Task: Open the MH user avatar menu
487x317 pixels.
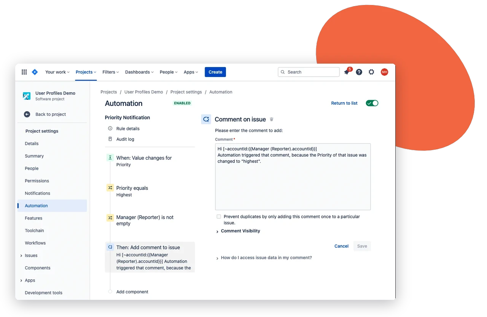Action: (x=384, y=72)
